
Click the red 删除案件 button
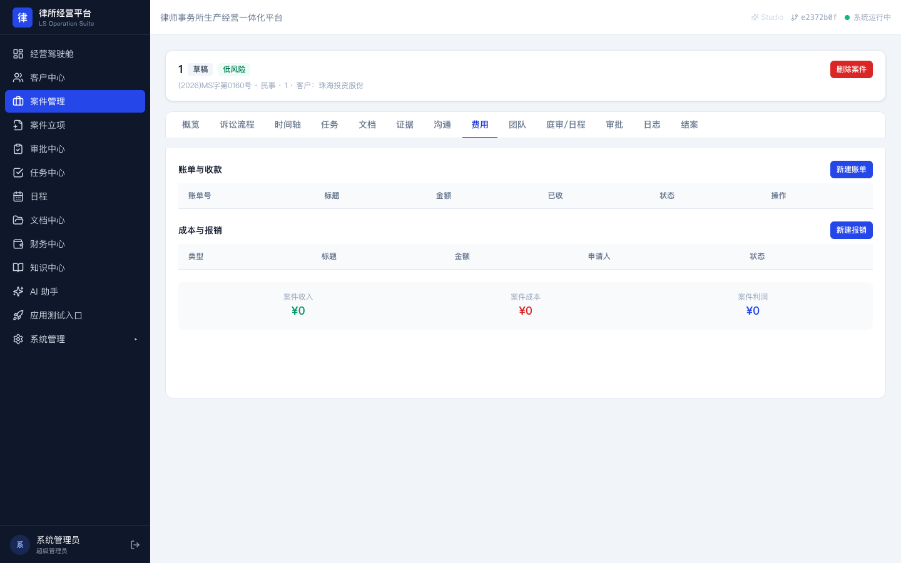852,69
